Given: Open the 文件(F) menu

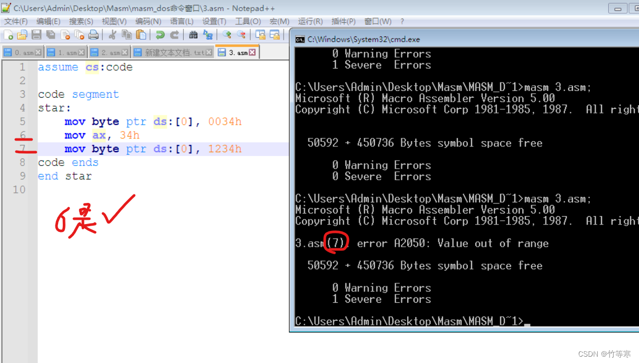Looking at the screenshot, I should point(16,21).
